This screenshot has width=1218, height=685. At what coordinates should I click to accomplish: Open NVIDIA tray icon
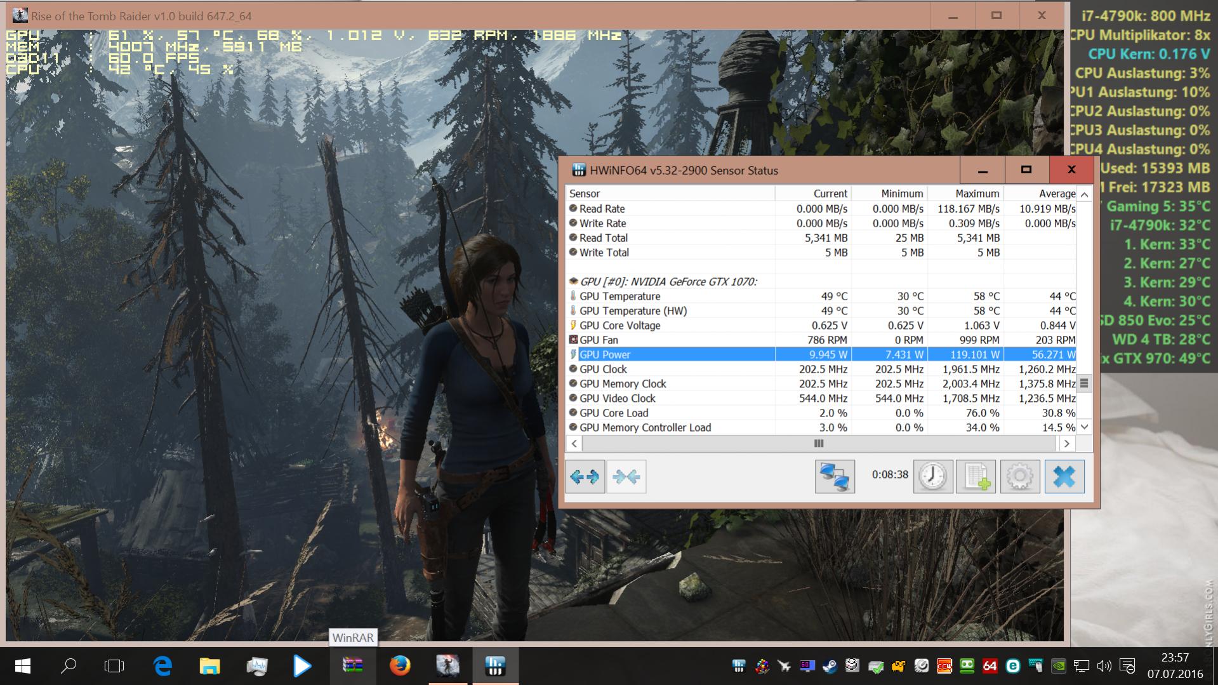click(x=1059, y=666)
